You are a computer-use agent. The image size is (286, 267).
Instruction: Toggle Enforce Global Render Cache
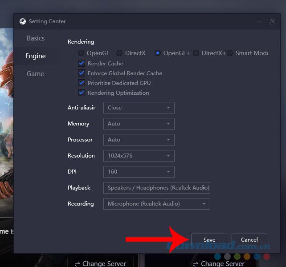[x=82, y=73]
